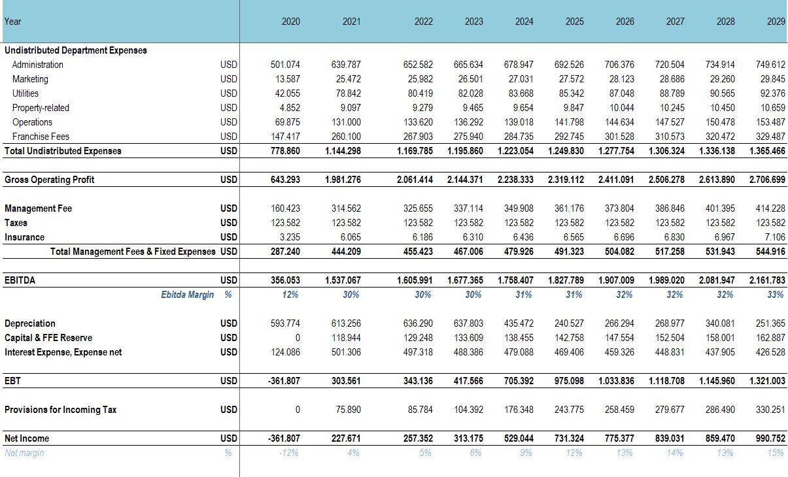The height and width of the screenshot is (477, 788).
Task: Click USD unit in Administration row
Action: [229, 65]
